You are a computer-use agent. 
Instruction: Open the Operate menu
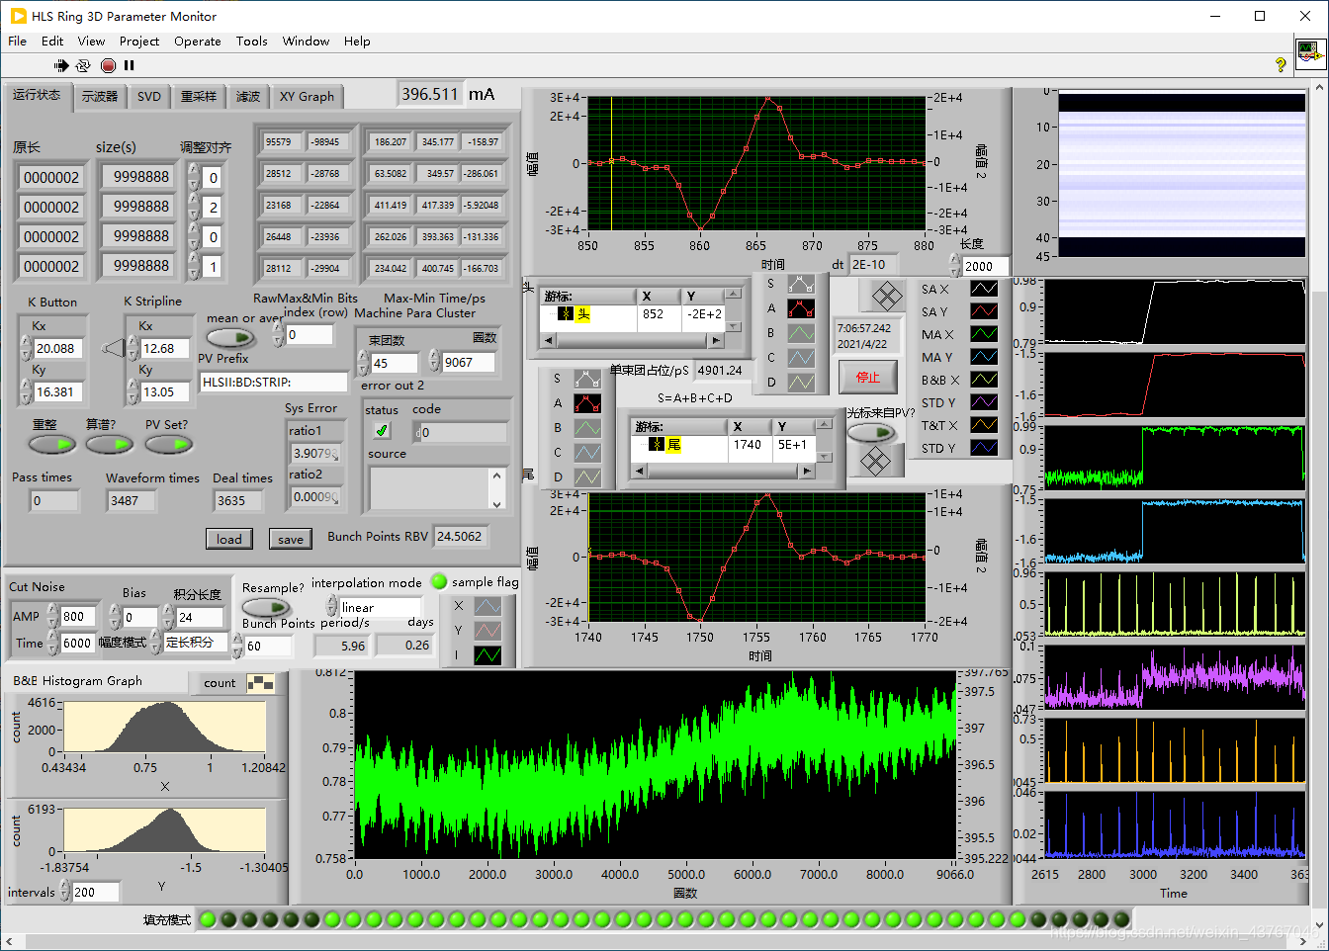[197, 42]
